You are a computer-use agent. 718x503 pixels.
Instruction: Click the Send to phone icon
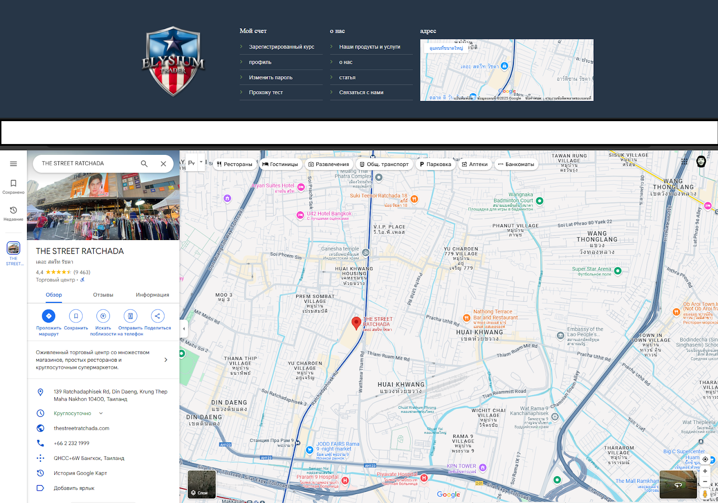pyautogui.click(x=130, y=316)
